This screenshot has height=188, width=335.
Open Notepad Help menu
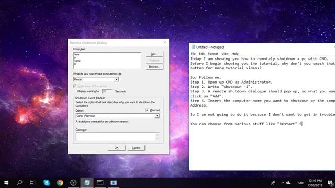click(x=235, y=54)
